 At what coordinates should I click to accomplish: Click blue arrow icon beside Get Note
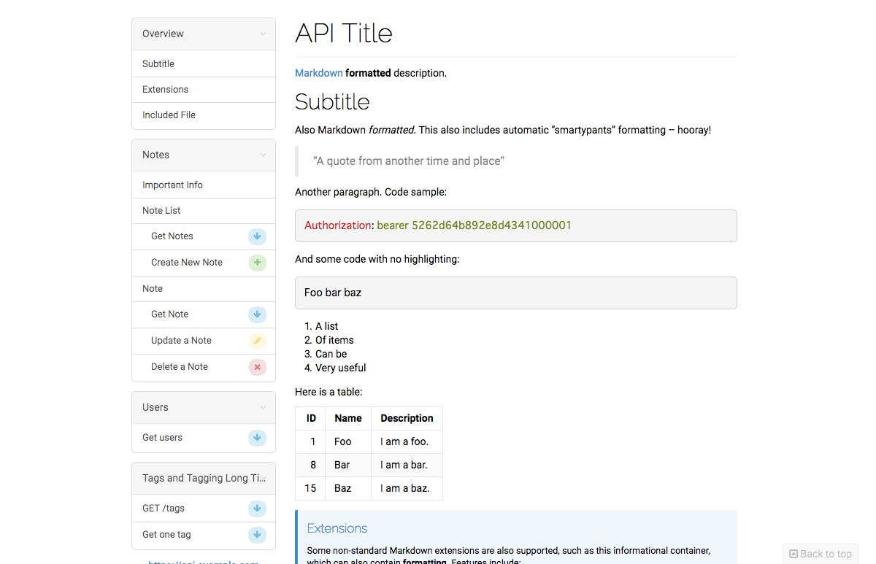(x=257, y=314)
